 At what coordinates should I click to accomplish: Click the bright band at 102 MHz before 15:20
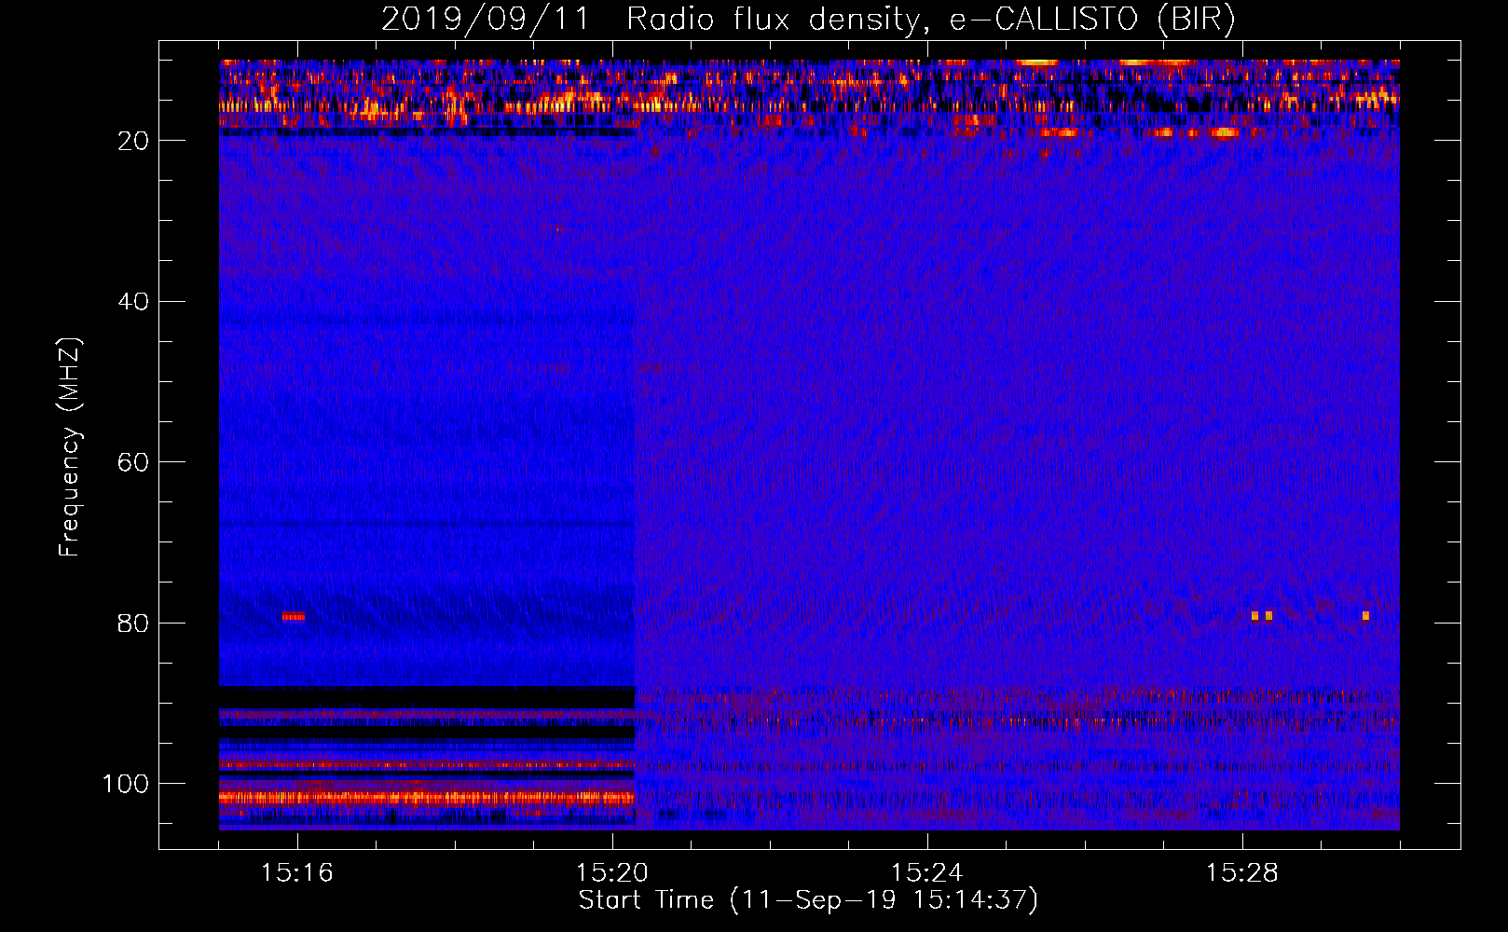427,798
